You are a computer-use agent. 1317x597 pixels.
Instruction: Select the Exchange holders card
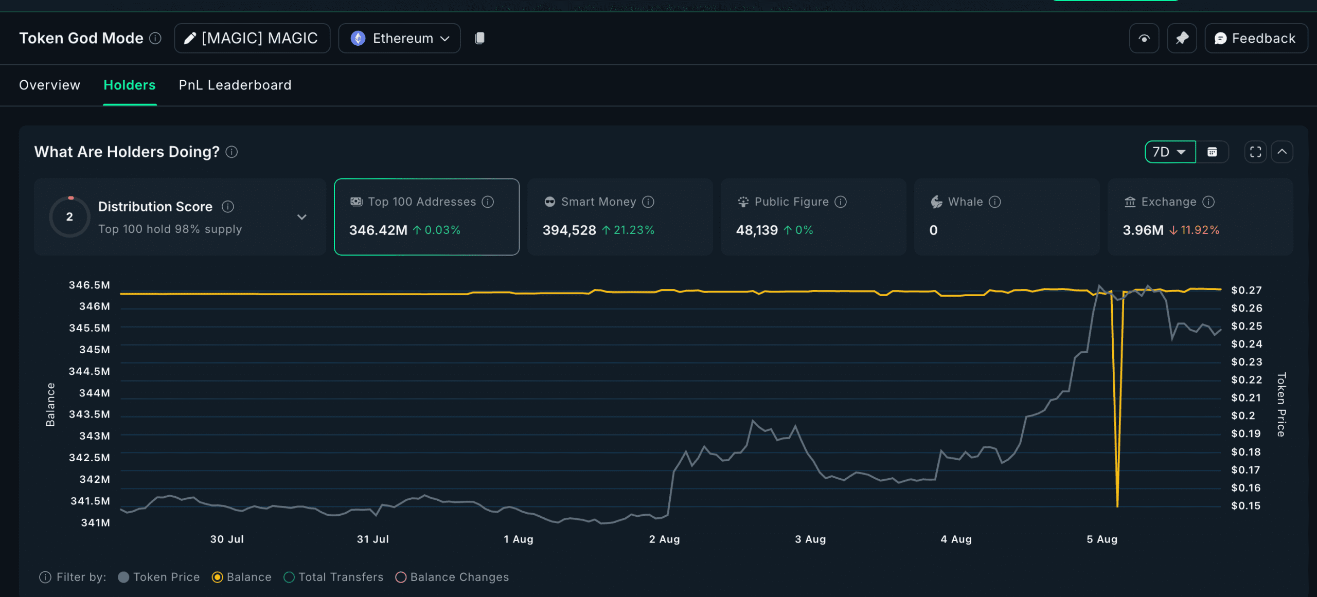(x=1200, y=216)
